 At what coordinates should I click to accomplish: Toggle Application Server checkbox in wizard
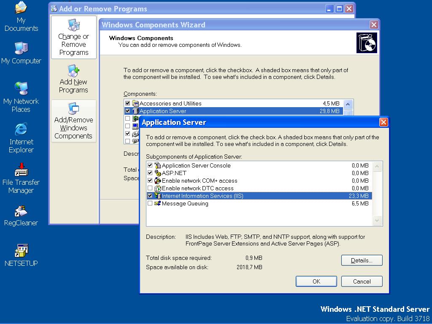pos(127,111)
